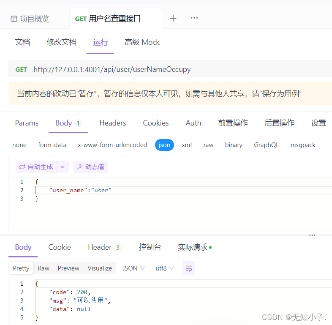This screenshot has width=332, height=325.
Task: Choose msgpack body type
Action: tap(303, 145)
